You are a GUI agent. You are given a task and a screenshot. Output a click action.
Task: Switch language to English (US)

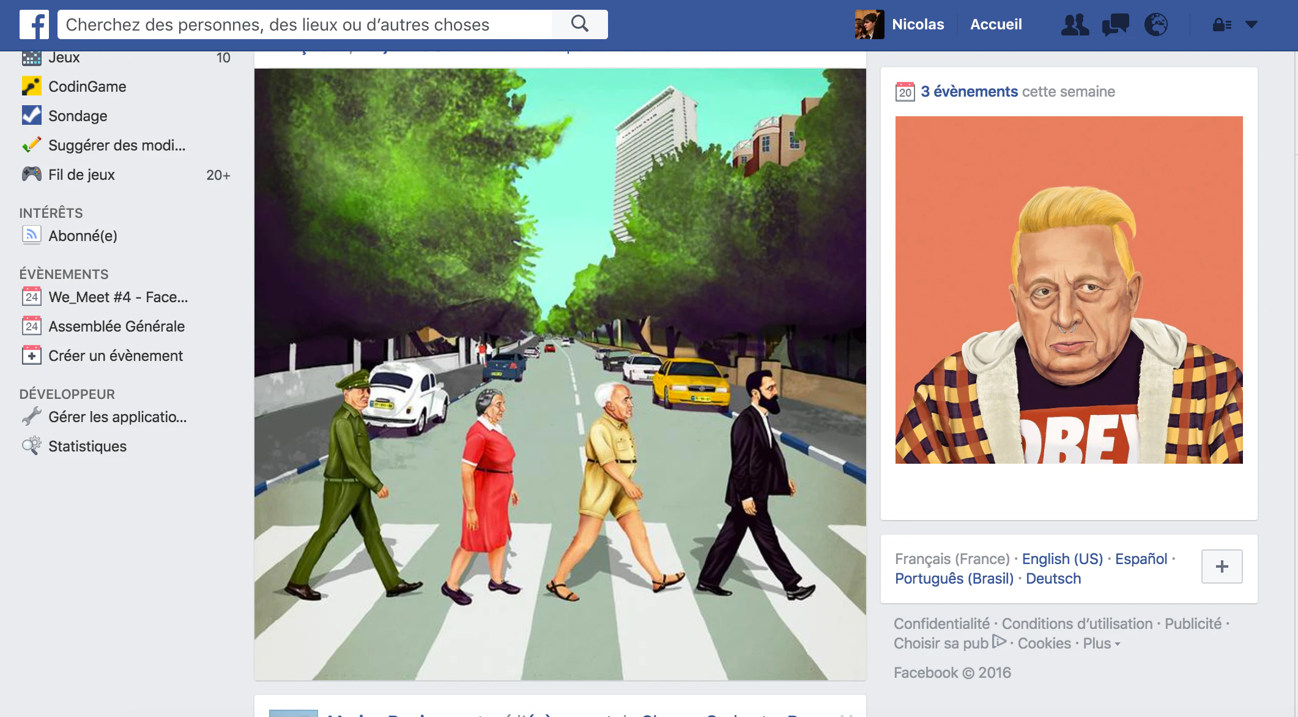[1062, 559]
